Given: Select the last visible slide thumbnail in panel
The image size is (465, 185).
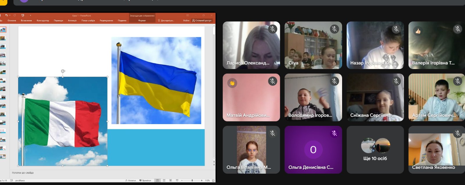Looking at the screenshot, I should coord(3,156).
